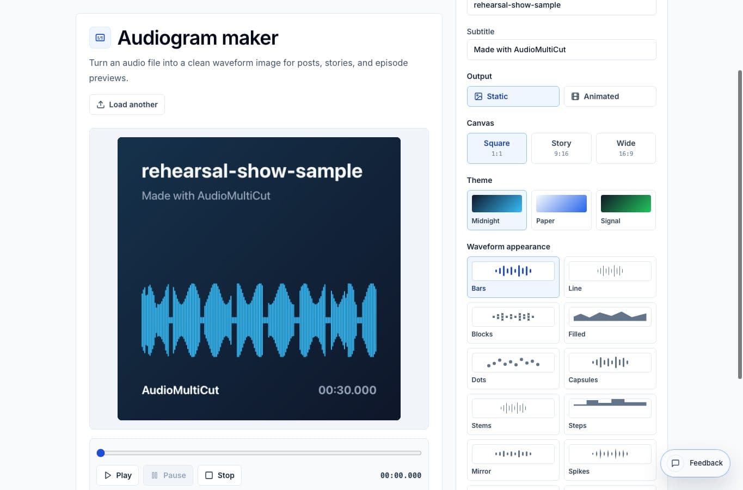Click the audiogram preview image
The width and height of the screenshot is (743, 490).
click(259, 279)
